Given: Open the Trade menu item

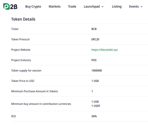Looking at the screenshot, I should pos(72,7).
